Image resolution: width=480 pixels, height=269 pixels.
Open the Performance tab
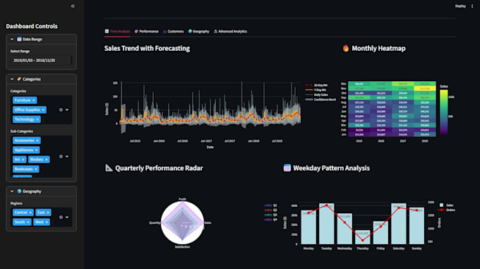point(146,31)
